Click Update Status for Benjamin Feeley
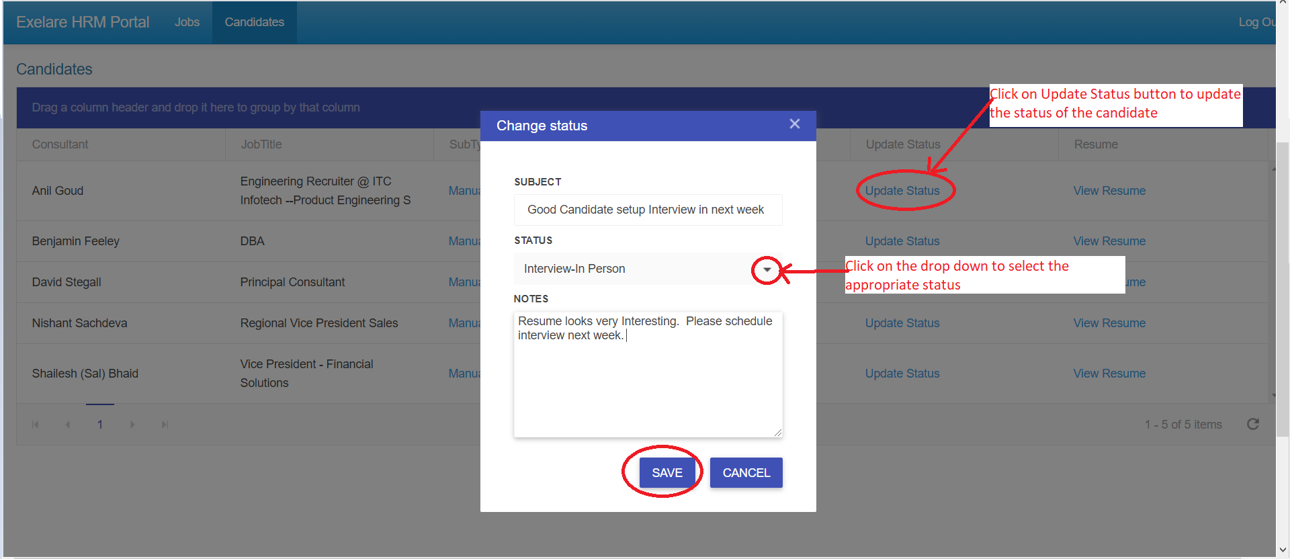 [x=902, y=241]
